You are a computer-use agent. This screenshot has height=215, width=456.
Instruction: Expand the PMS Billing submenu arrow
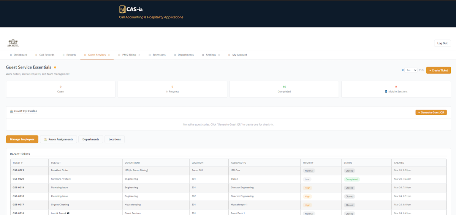(139, 55)
